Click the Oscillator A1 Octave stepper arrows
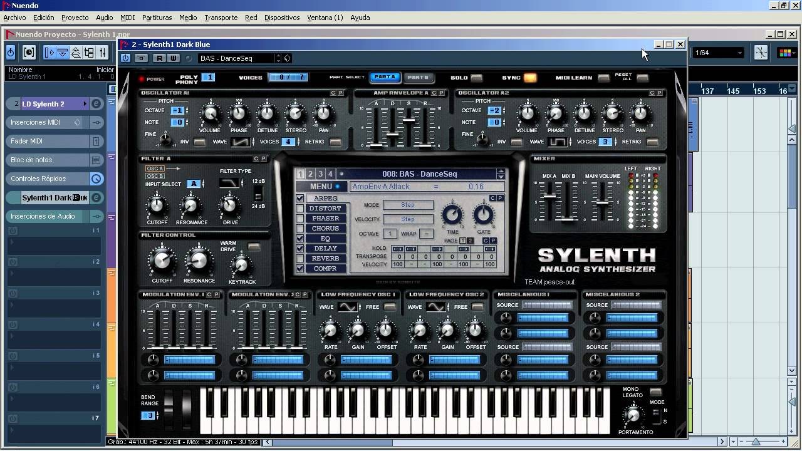 (x=187, y=110)
